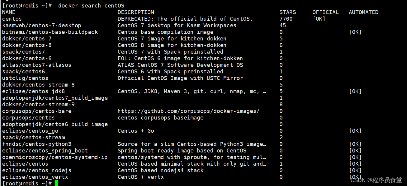The height and width of the screenshot is (186, 407).
Task: Click the DESCRIPTION column header
Action: (136, 12)
